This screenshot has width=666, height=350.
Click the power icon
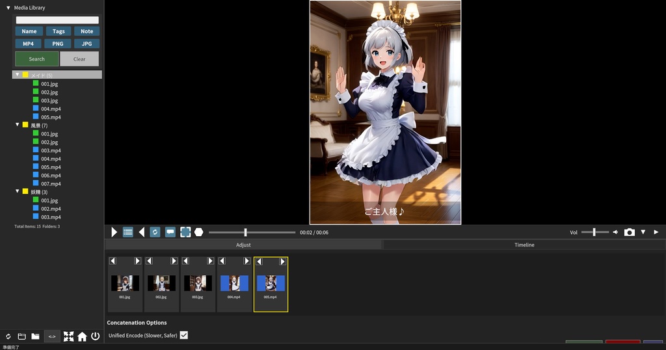(x=96, y=336)
